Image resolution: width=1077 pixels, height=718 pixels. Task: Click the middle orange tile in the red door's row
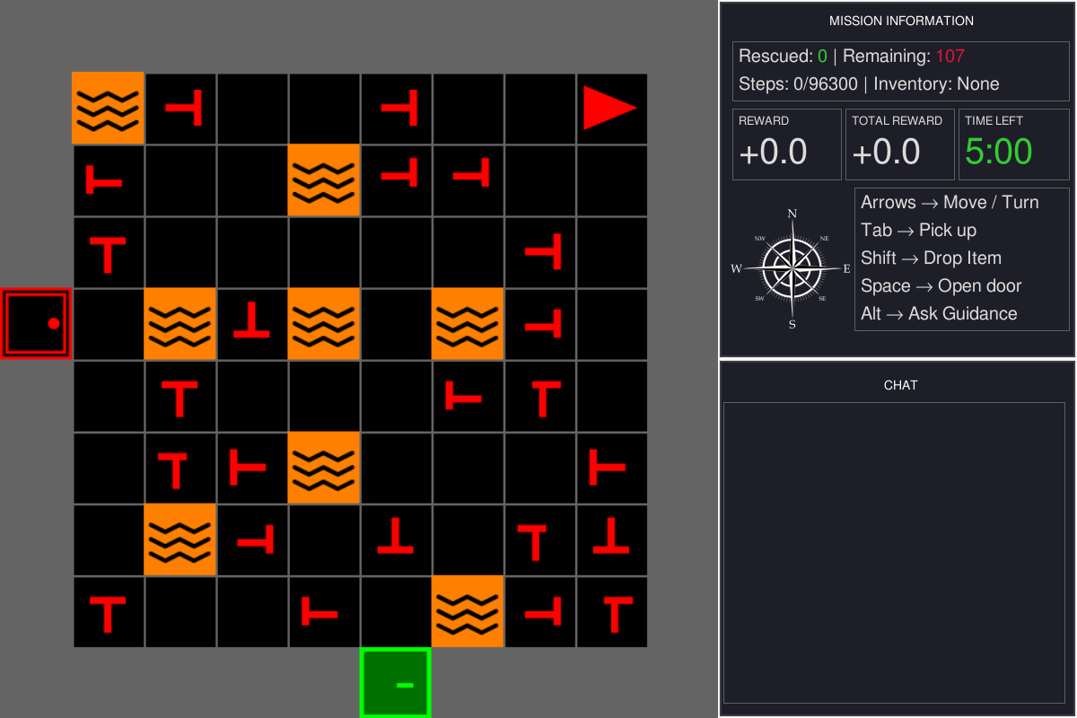[324, 323]
